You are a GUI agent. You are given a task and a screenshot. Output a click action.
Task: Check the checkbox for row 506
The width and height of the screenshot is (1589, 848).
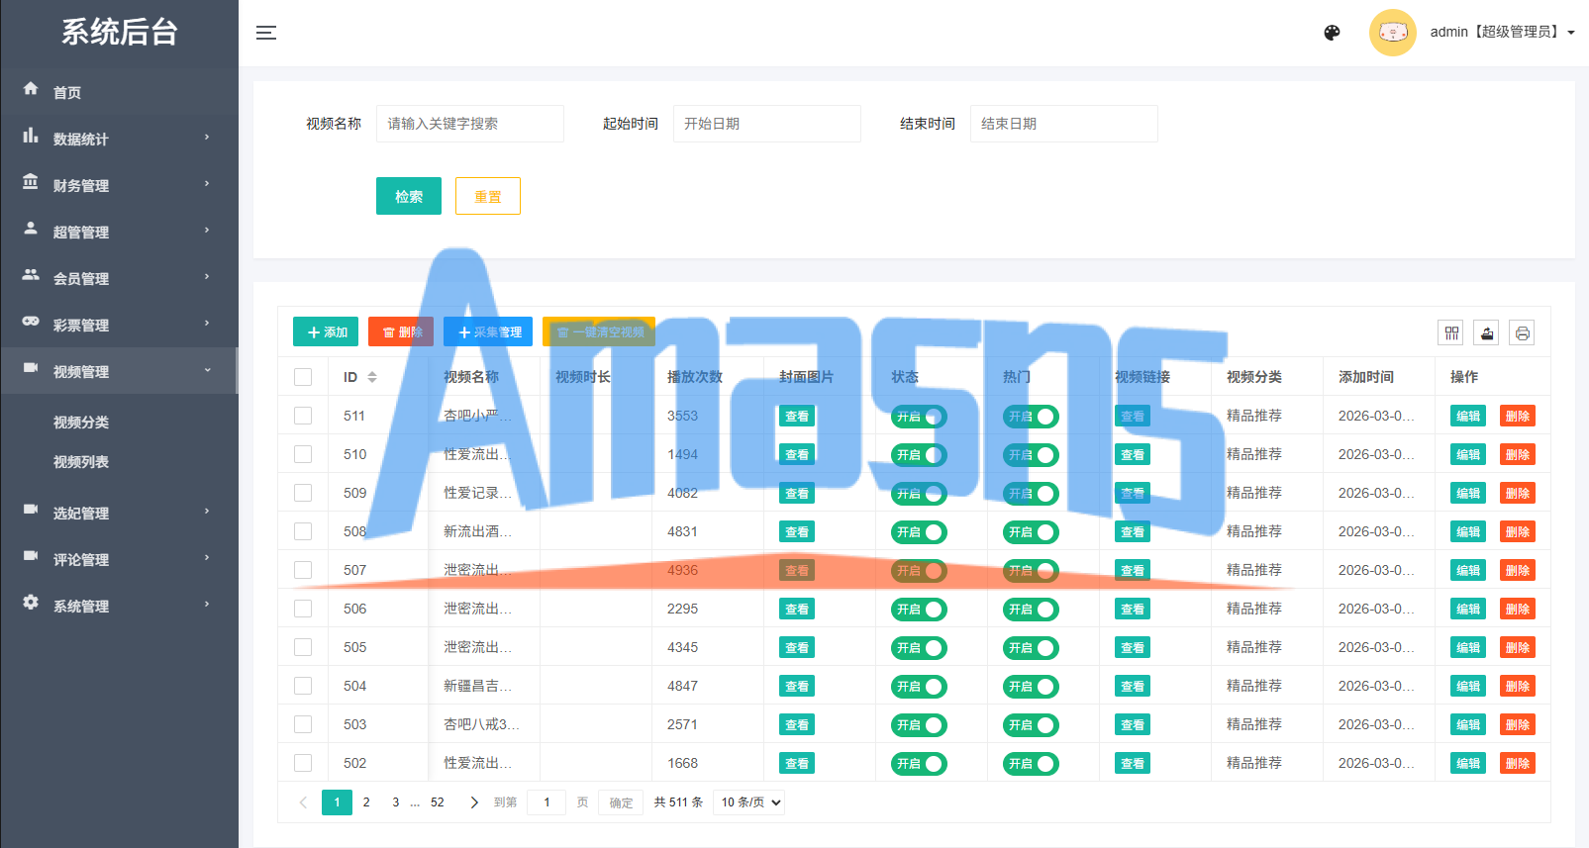point(303,609)
